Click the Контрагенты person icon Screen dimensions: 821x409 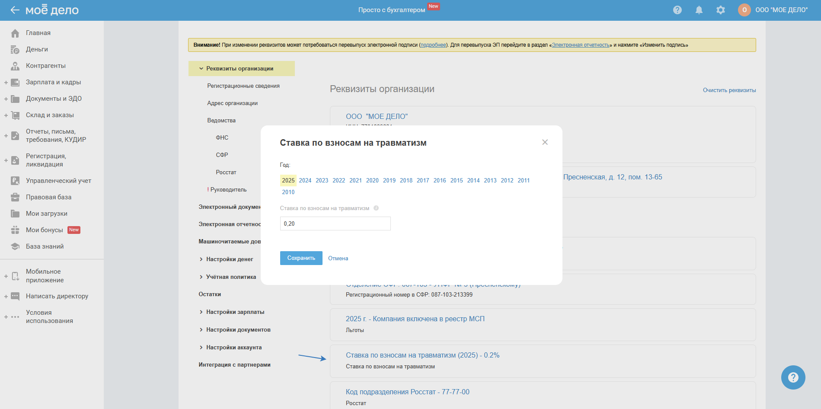(15, 66)
